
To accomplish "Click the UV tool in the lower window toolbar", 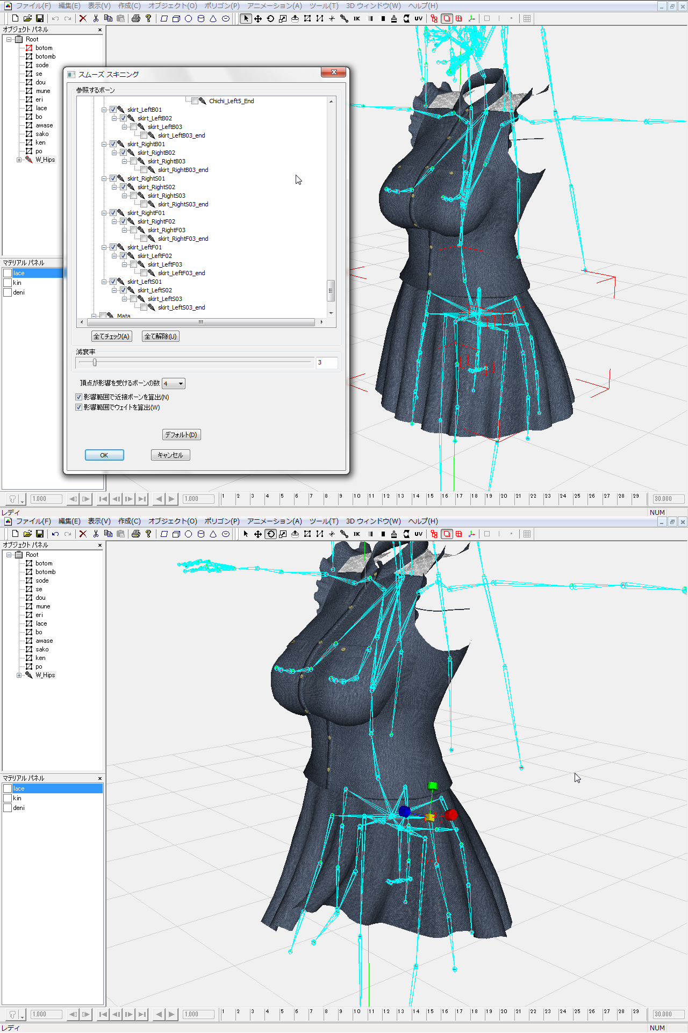I will click(418, 534).
